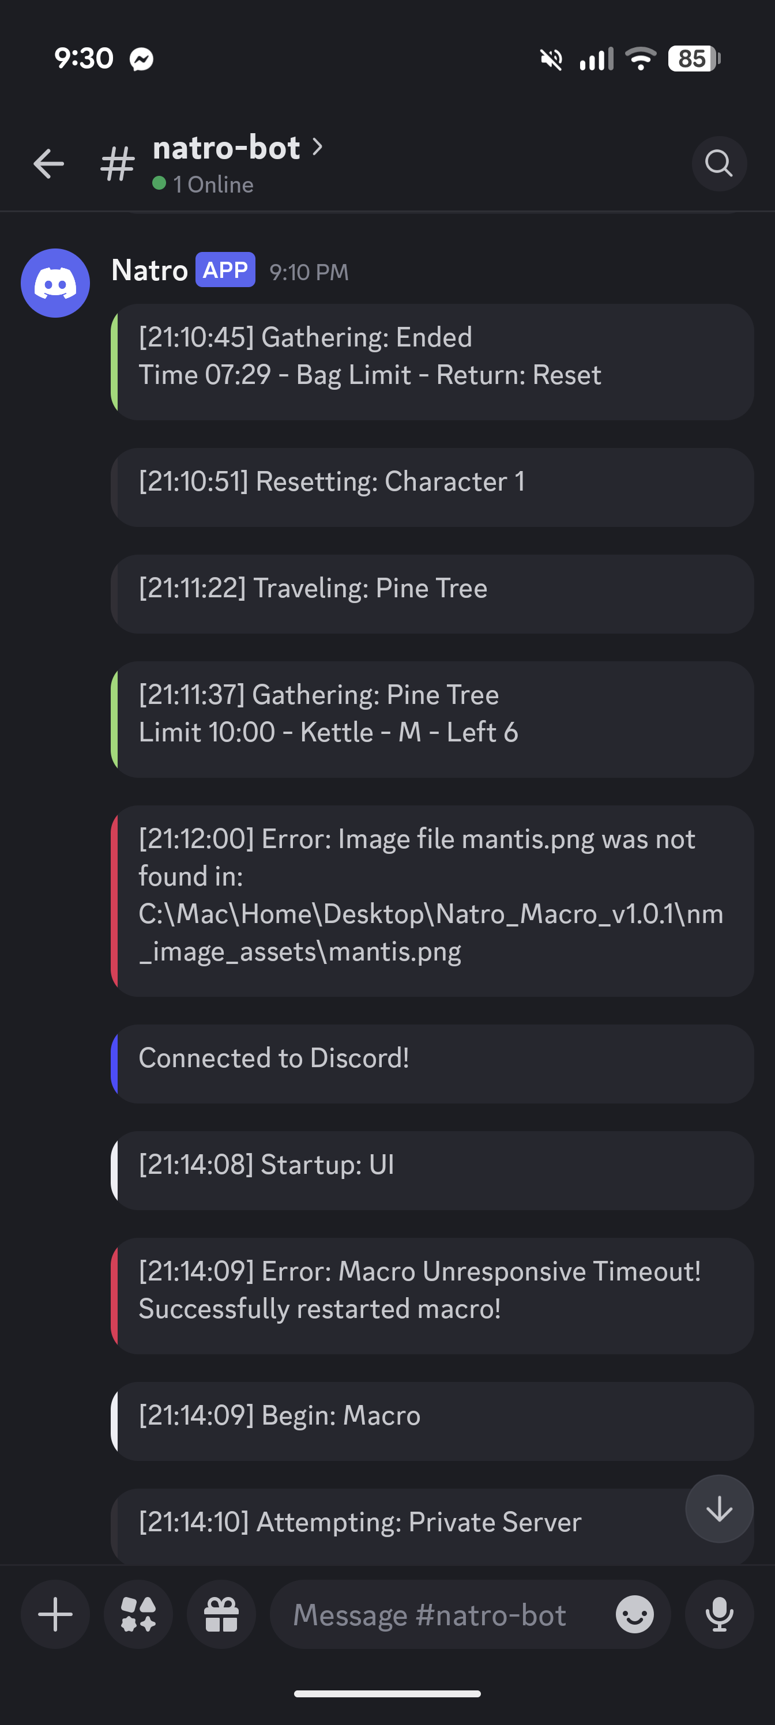Open the attachment plus icon

54,1614
